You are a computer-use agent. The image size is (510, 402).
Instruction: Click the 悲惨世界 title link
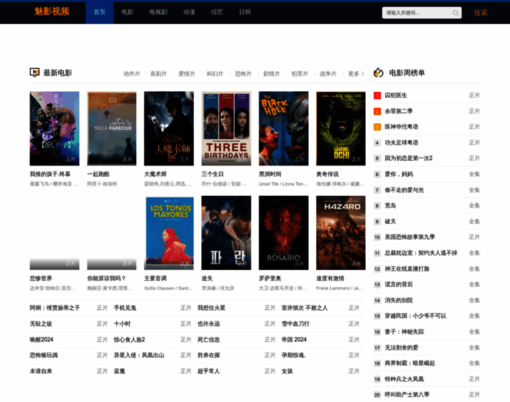point(41,278)
